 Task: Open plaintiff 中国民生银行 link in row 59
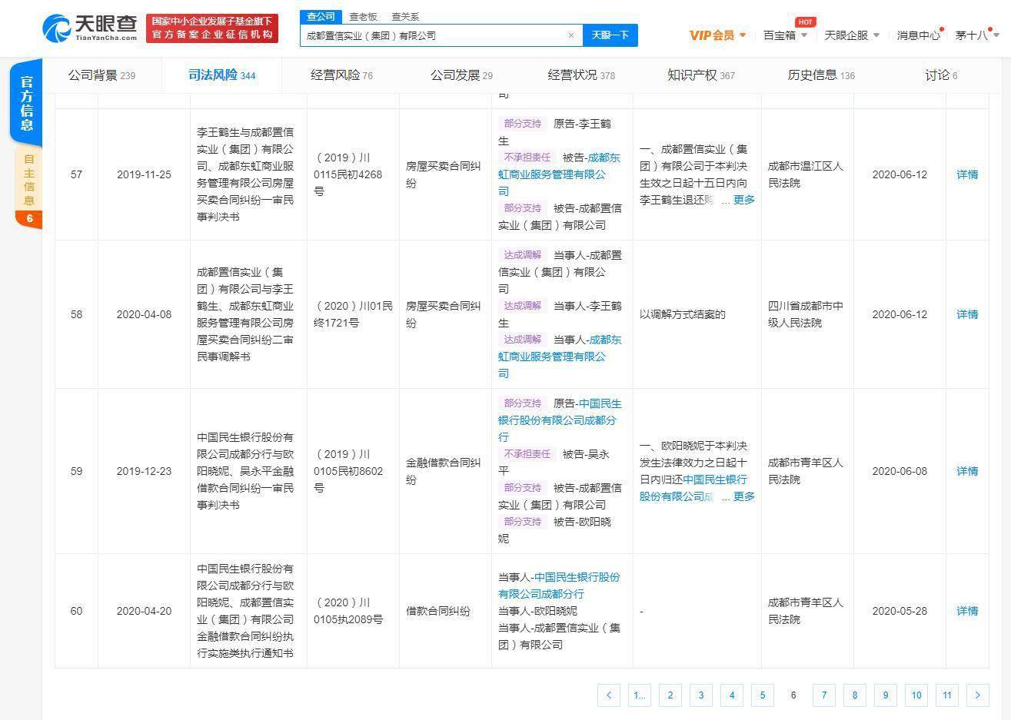559,420
